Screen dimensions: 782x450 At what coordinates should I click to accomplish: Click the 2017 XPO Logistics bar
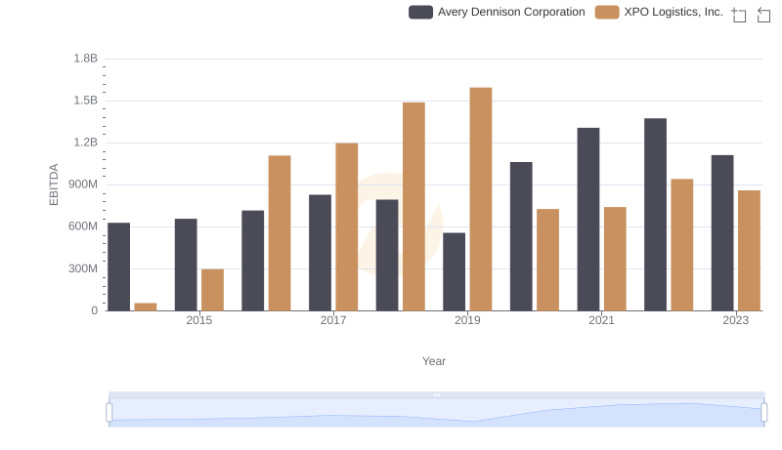pos(347,227)
